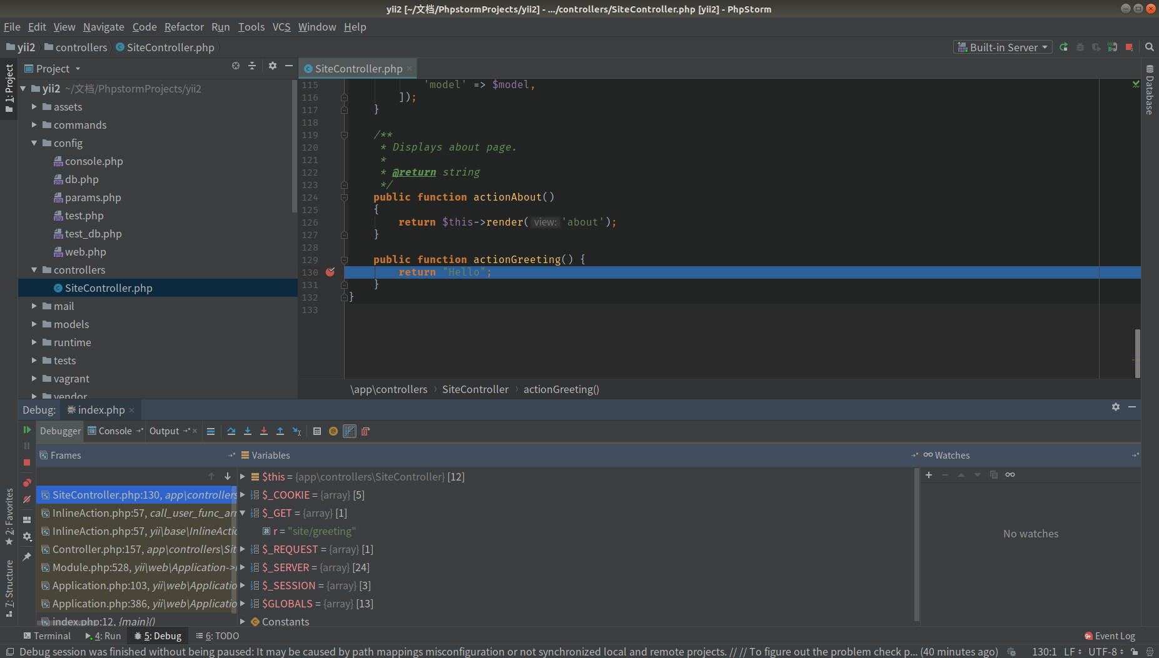Click the greyed Debug bug icon in top toolbar
The width and height of the screenshot is (1159, 658).
[1080, 47]
